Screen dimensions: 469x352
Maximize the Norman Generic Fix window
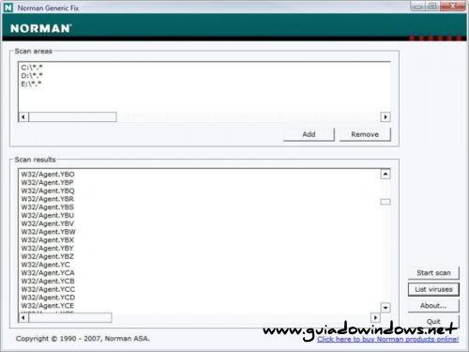[x=432, y=7]
